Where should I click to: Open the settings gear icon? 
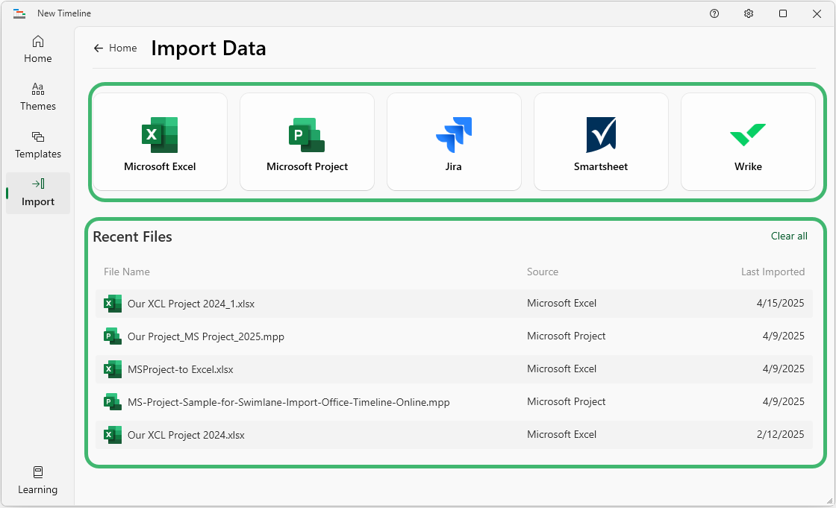click(x=749, y=13)
